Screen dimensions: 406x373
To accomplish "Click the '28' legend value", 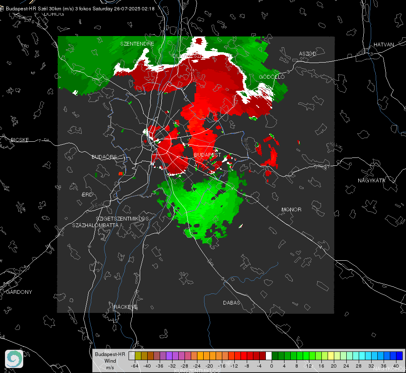I will pyautogui.click(x=359, y=366).
